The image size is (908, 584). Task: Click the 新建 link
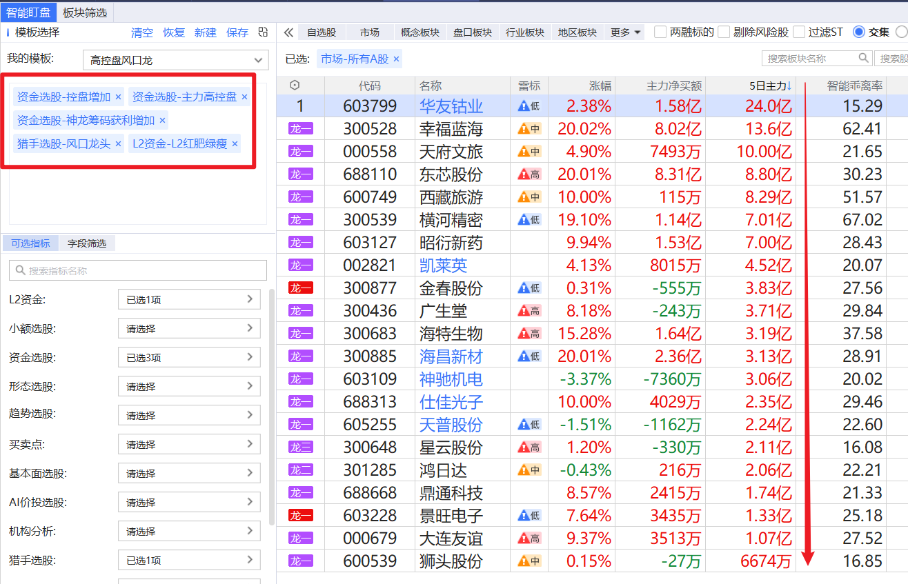[206, 32]
